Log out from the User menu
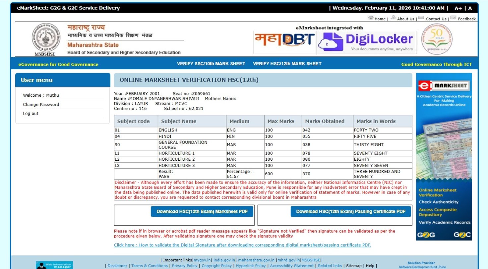Screen dimensions: 488x269 click(x=30, y=114)
